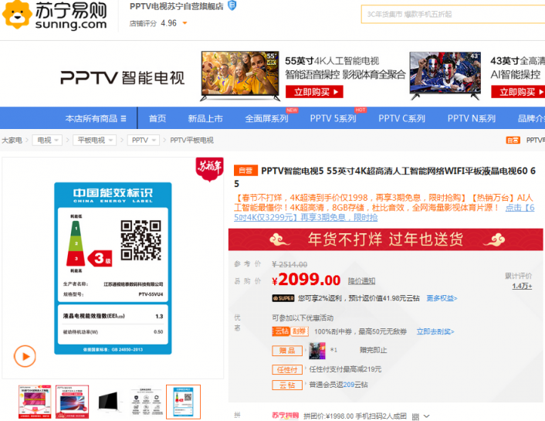Go to 新品上市 tab
The image size is (545, 421).
point(205,119)
